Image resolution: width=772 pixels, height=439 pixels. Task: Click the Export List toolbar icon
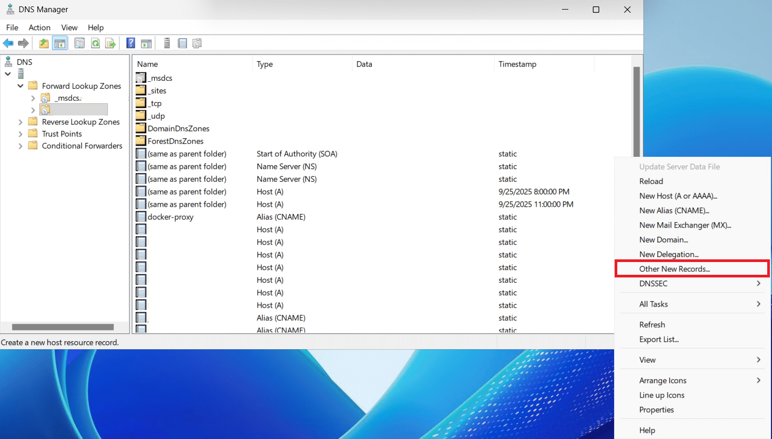click(111, 44)
